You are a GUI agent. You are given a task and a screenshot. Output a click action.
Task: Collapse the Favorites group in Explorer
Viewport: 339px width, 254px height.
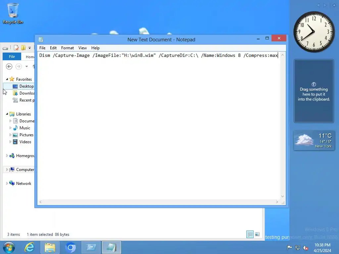point(7,79)
